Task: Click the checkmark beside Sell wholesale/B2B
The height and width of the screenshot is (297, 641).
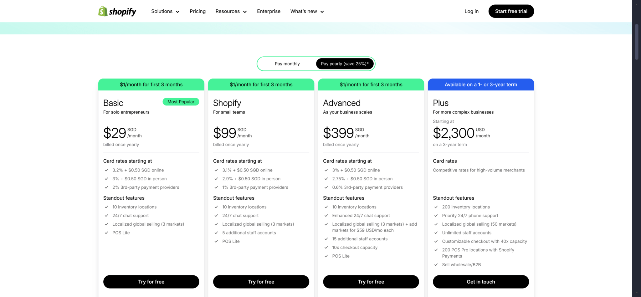Action: tap(436, 264)
